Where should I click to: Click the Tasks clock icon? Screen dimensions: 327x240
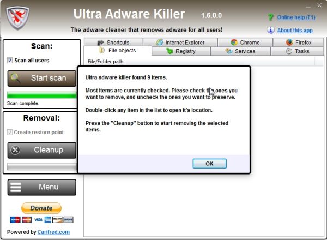[x=289, y=51]
